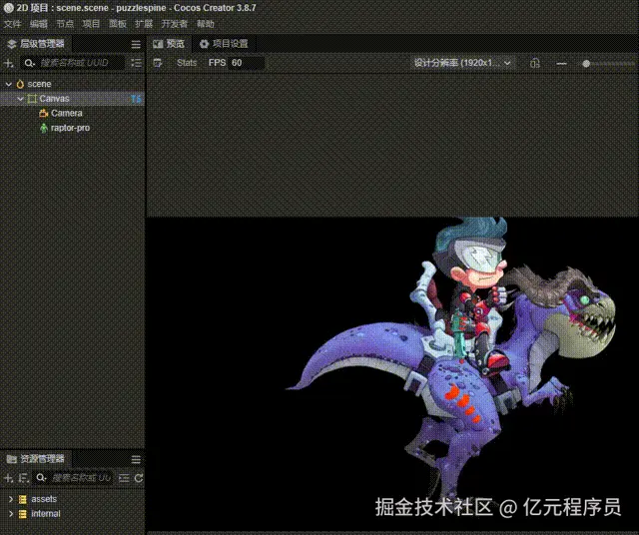639x535 pixels.
Task: Select the raptor-pro node
Action: pos(72,128)
